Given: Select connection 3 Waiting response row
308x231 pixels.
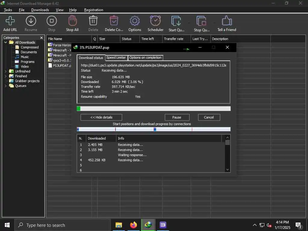Looking at the screenshot, I should [x=151, y=155].
